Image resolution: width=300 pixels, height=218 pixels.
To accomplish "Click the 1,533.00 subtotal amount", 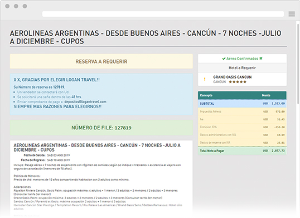I will tap(278, 104).
